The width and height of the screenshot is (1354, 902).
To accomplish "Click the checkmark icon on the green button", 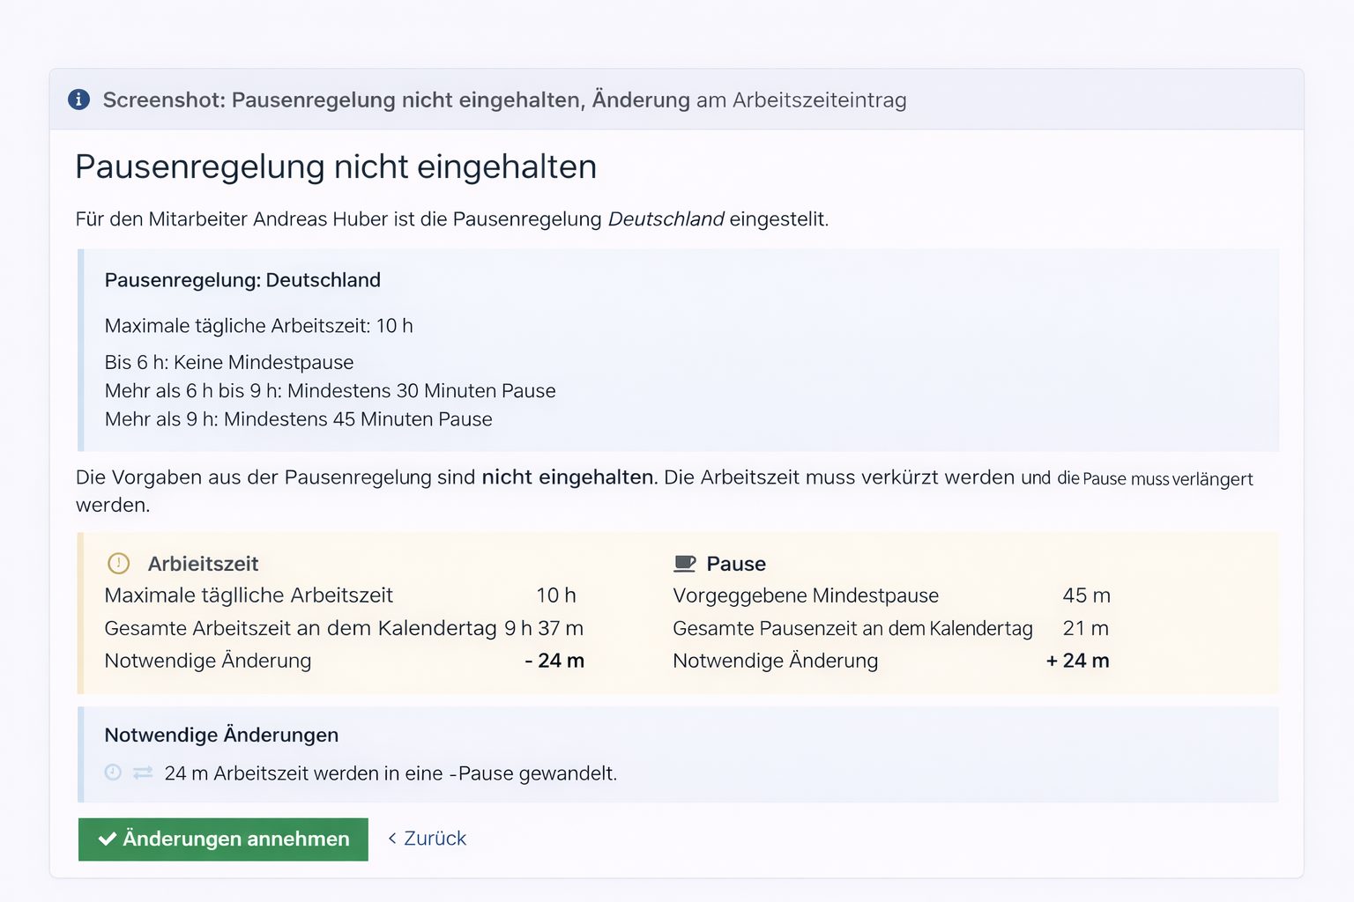I will 108,839.
